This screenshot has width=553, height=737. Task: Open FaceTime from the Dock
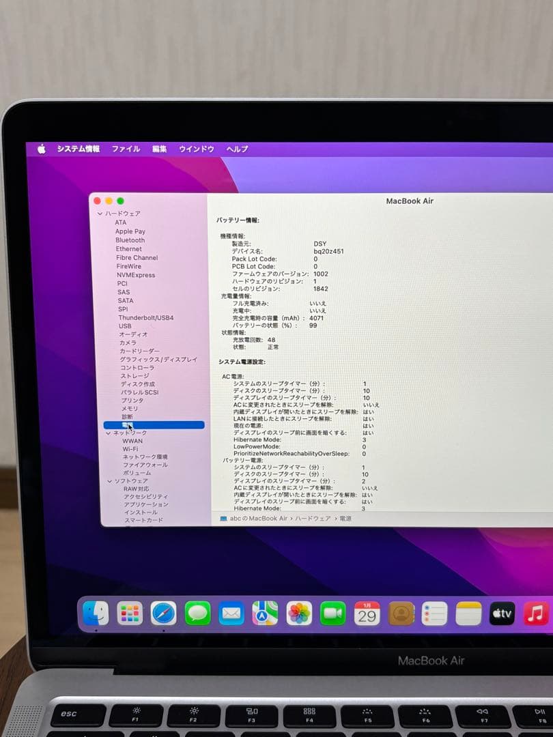coord(332,613)
